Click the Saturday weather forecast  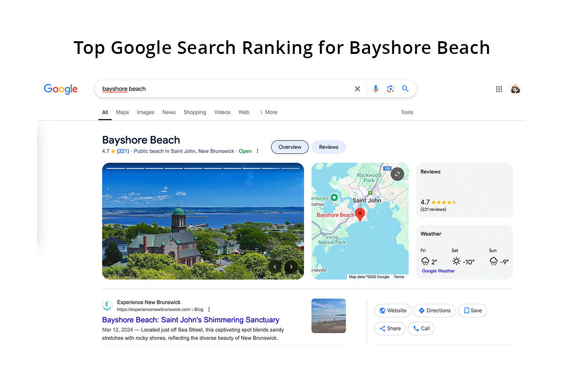click(463, 257)
